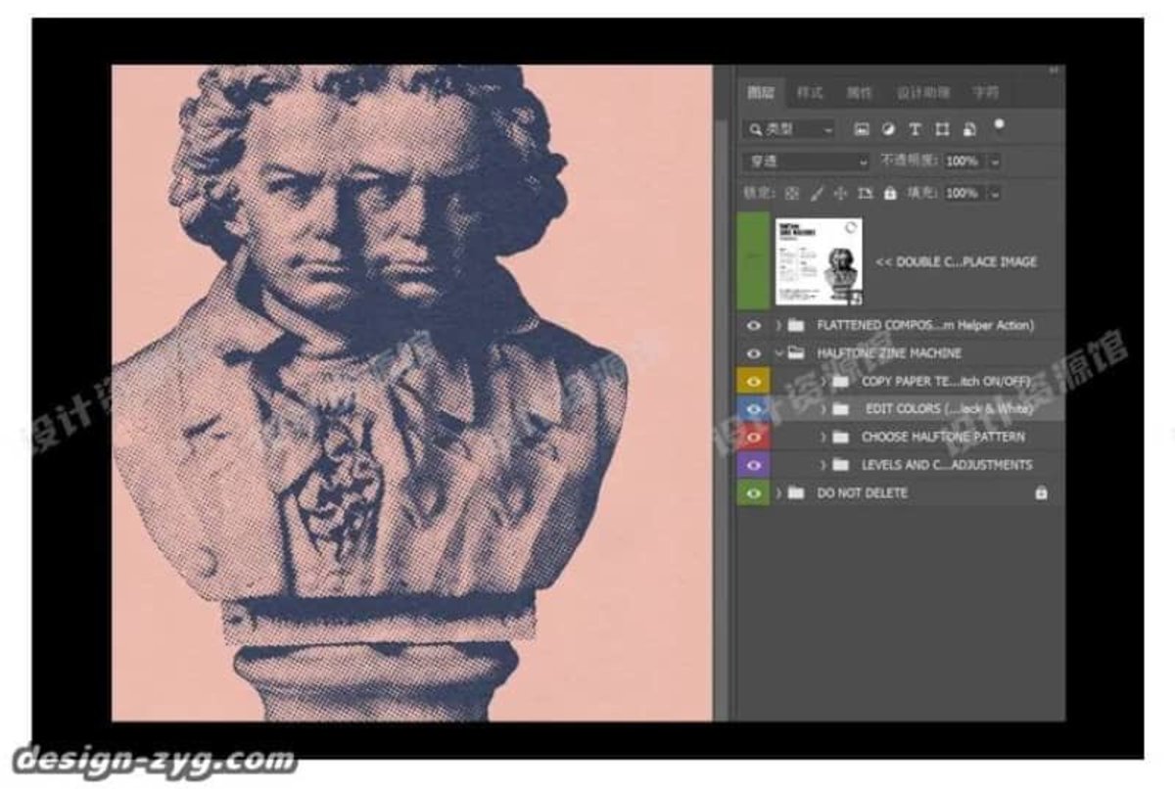Click the EDIT COLORS folder icon
Viewport: 1175px width, 789px height.
(840, 409)
